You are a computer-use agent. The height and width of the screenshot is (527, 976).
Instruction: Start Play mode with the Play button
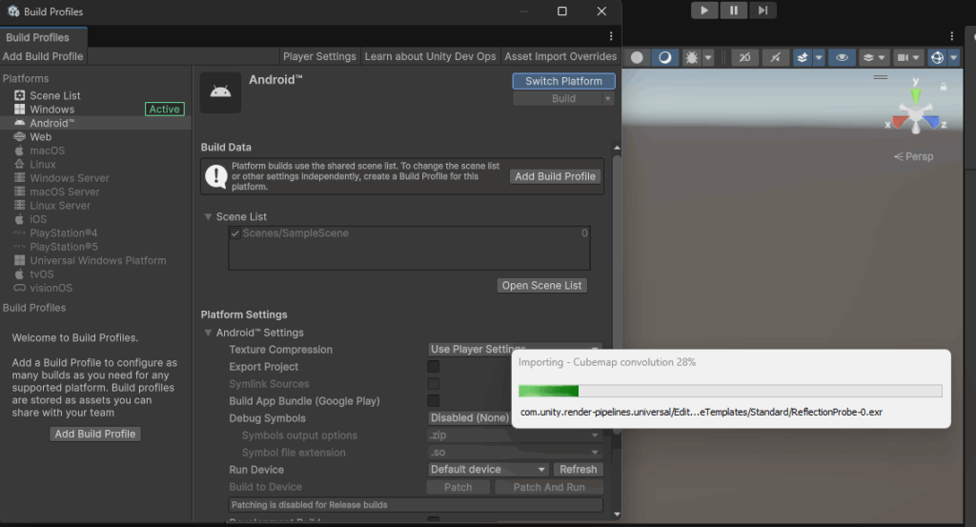tap(704, 10)
